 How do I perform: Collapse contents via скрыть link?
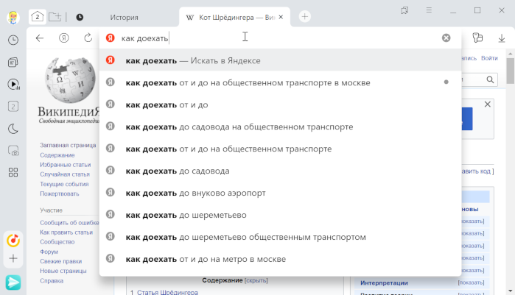tap(256, 280)
